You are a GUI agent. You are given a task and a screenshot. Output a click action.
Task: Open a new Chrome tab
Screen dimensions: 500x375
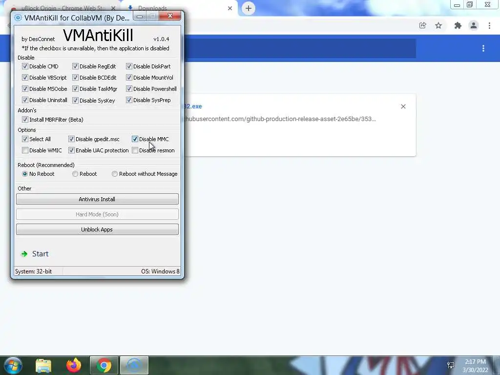tap(249, 8)
